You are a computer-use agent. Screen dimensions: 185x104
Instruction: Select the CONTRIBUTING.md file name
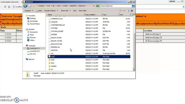coord(58,25)
